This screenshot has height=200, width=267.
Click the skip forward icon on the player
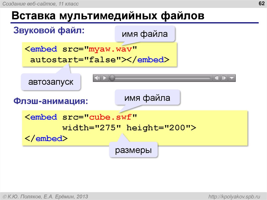point(224,78)
